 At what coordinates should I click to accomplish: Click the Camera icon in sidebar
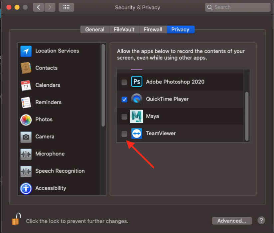click(x=26, y=137)
